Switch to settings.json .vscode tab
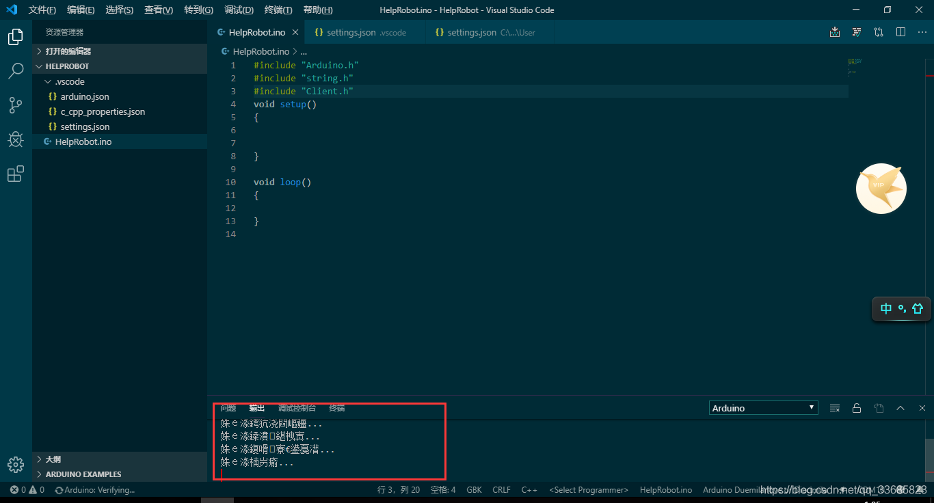The height and width of the screenshot is (503, 934). (x=366, y=32)
